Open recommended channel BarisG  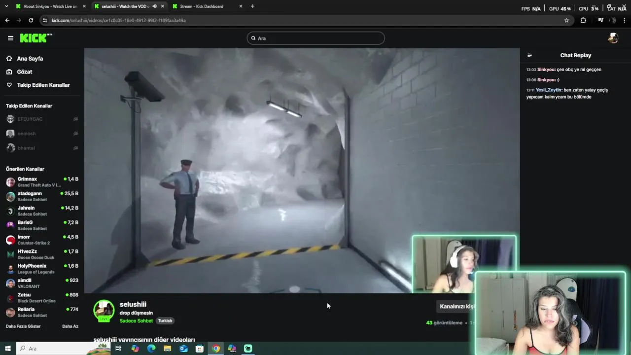point(42,225)
